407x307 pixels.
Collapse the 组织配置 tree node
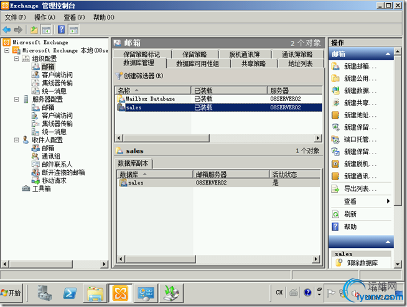(x=16, y=58)
